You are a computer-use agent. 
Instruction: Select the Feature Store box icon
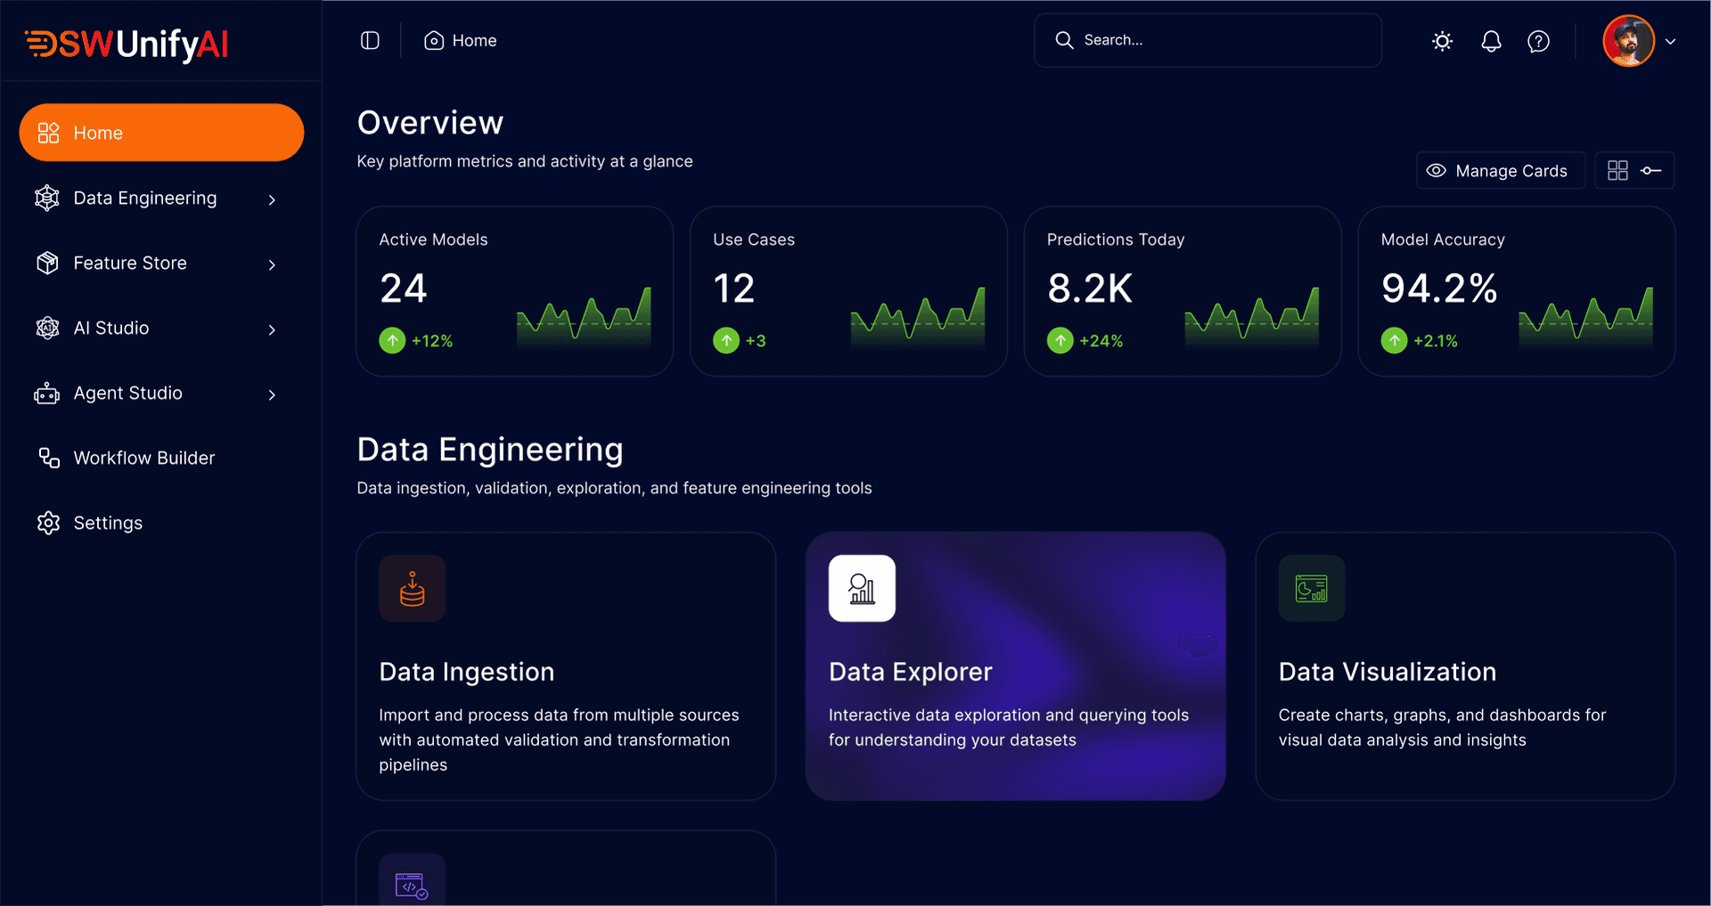[x=47, y=263]
